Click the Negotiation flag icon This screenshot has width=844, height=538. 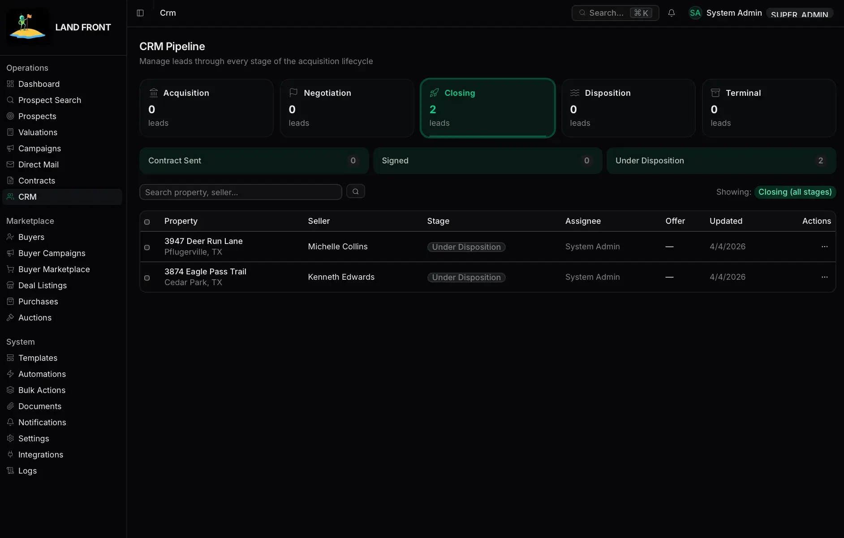[293, 93]
